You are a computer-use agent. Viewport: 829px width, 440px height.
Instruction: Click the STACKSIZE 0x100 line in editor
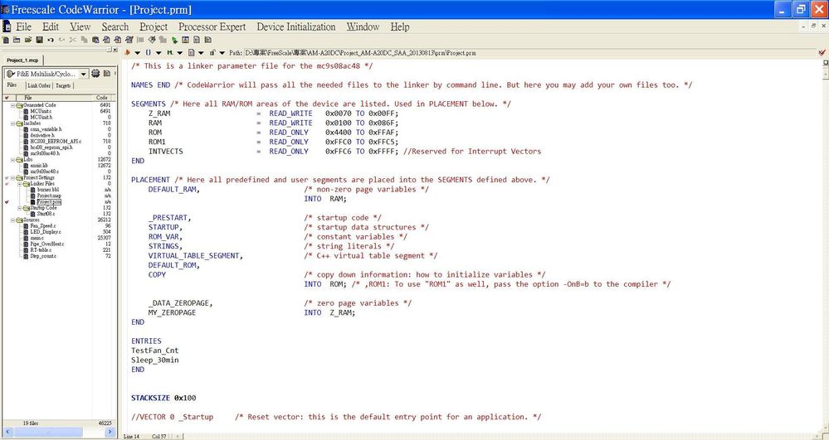pyautogui.click(x=164, y=398)
